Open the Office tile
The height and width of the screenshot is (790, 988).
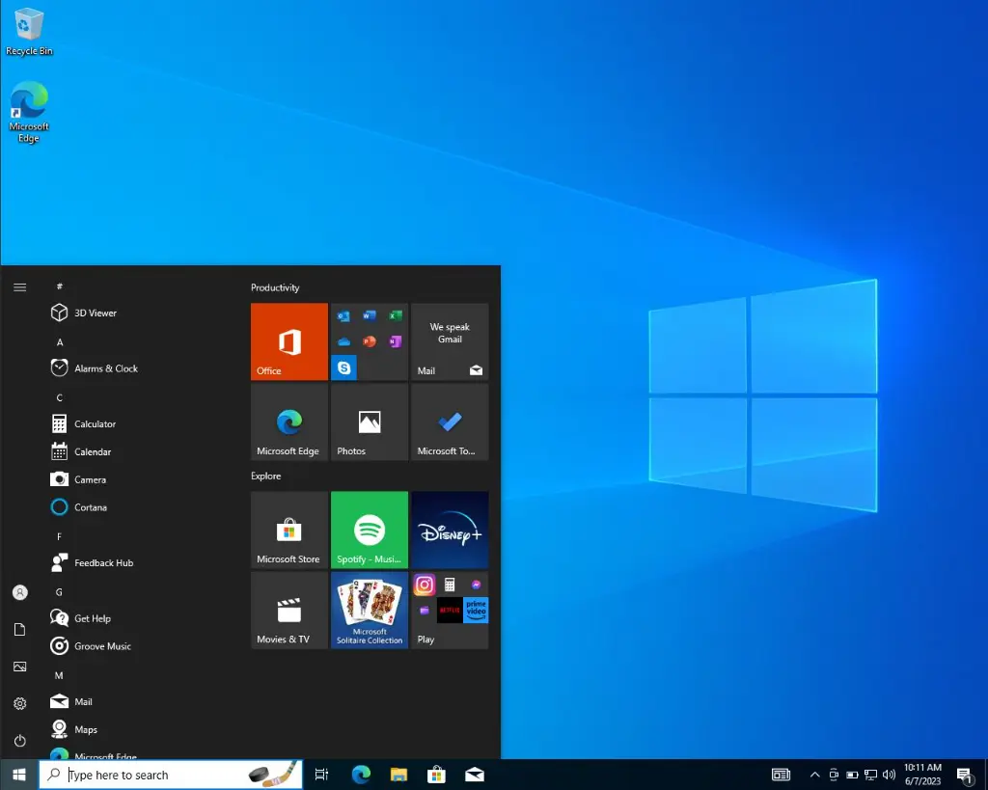[x=288, y=341]
